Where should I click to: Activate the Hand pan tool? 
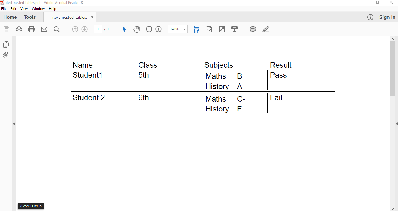click(x=137, y=29)
